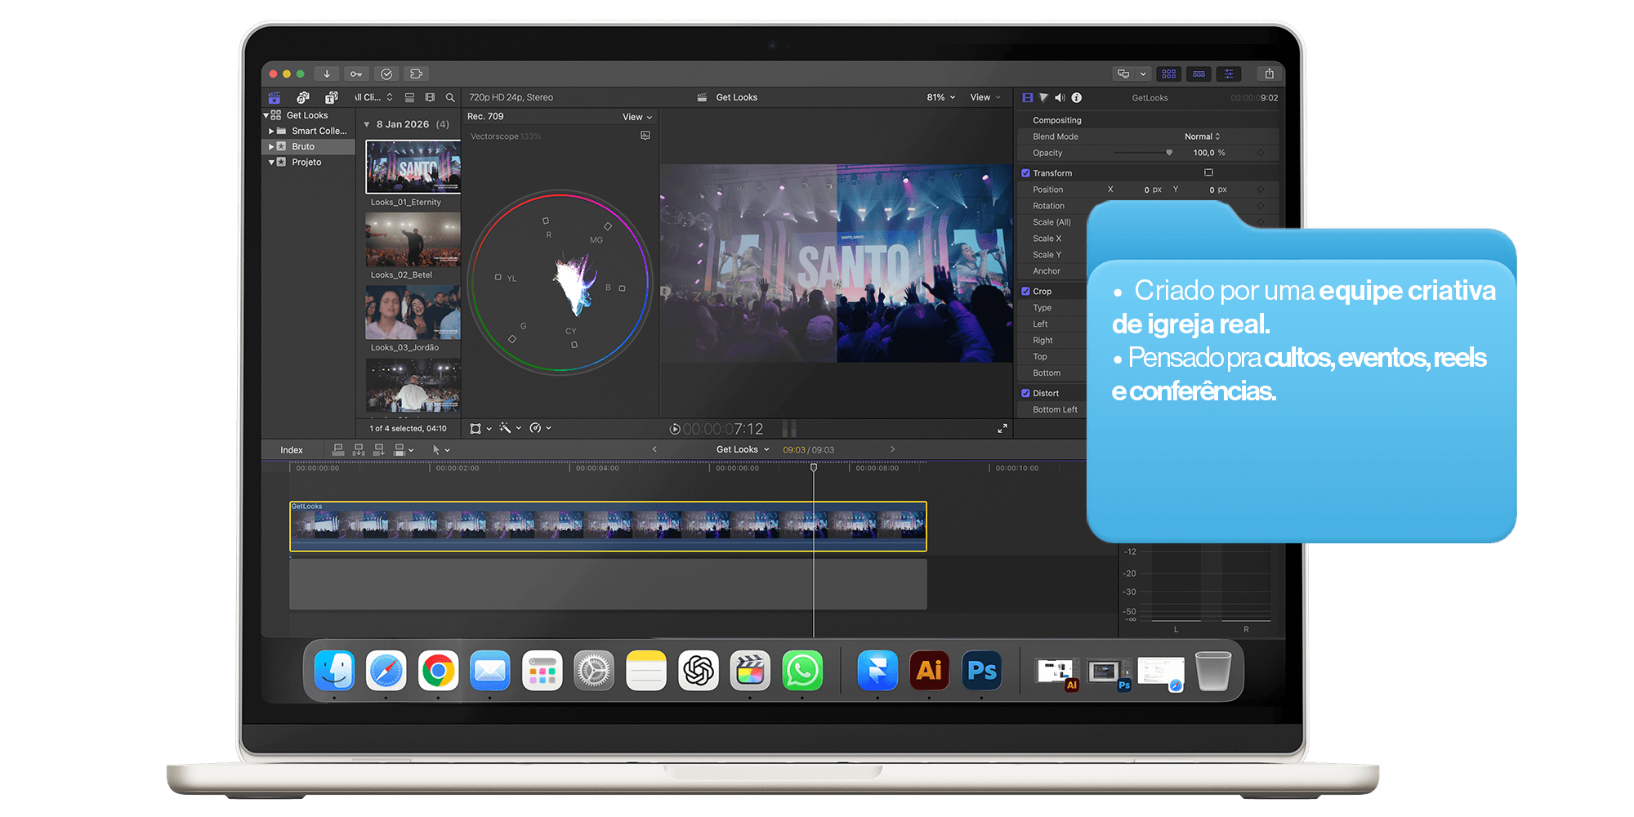Image resolution: width=1634 pixels, height=817 pixels.
Task: Click the Append clip edit icon
Action: point(378,449)
